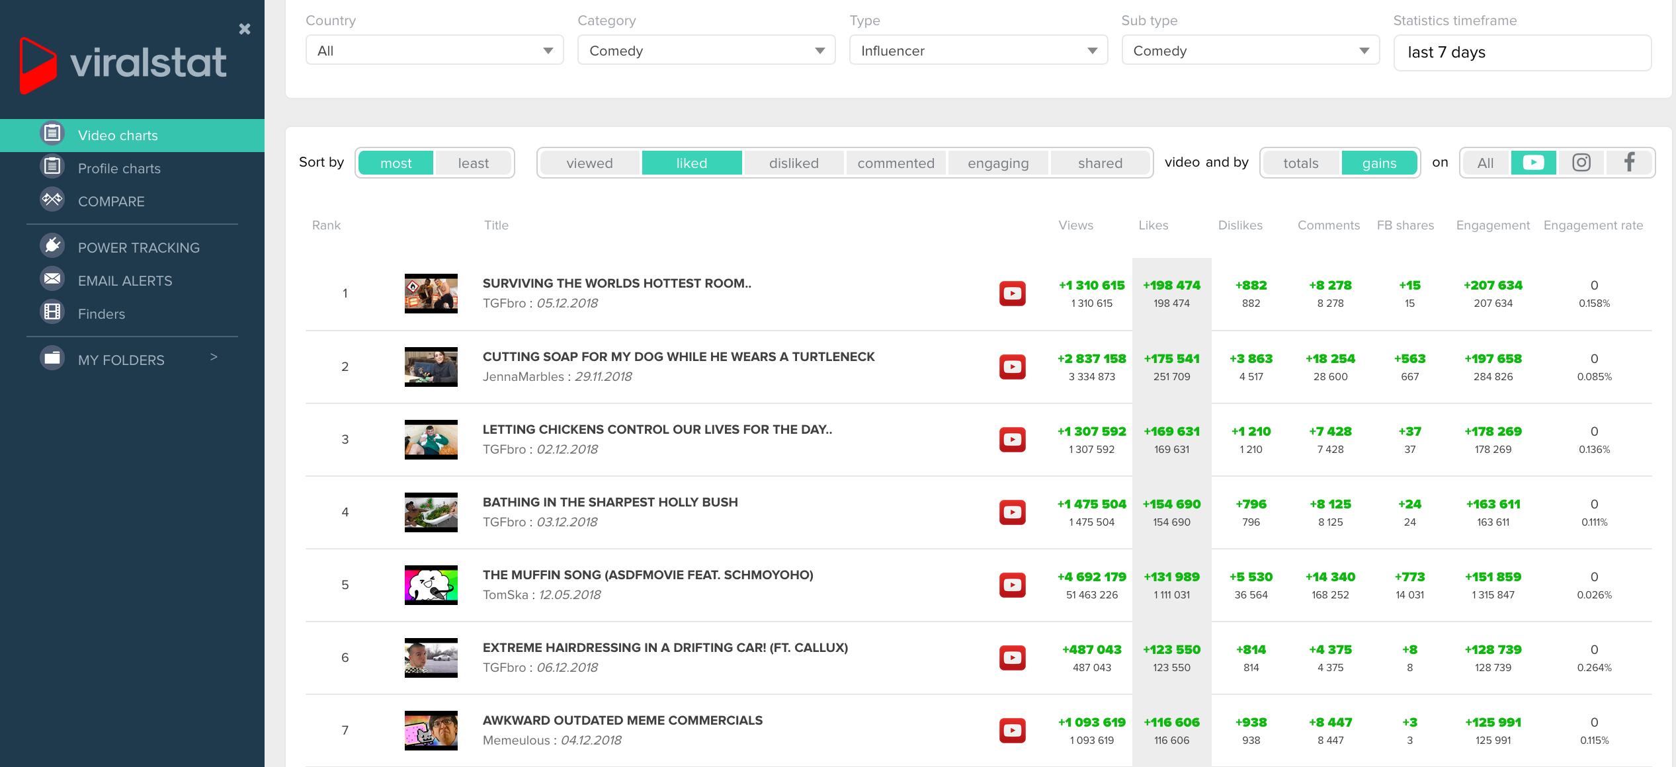
Task: Open YouTube icon for Letting Chickens video
Action: [x=1012, y=439]
